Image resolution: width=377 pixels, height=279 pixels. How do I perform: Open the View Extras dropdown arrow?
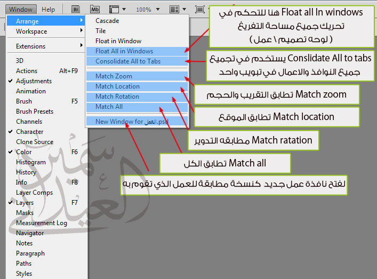[124, 10]
